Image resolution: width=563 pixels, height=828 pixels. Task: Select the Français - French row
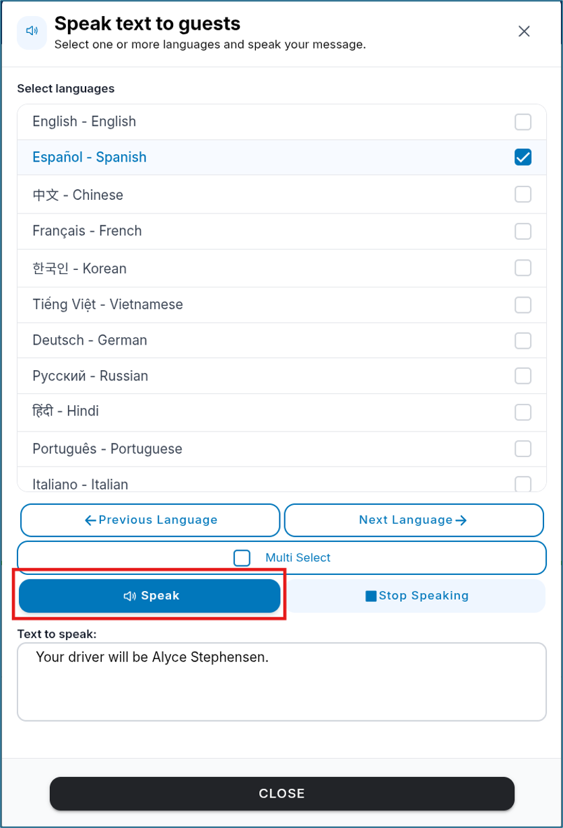pos(281,231)
